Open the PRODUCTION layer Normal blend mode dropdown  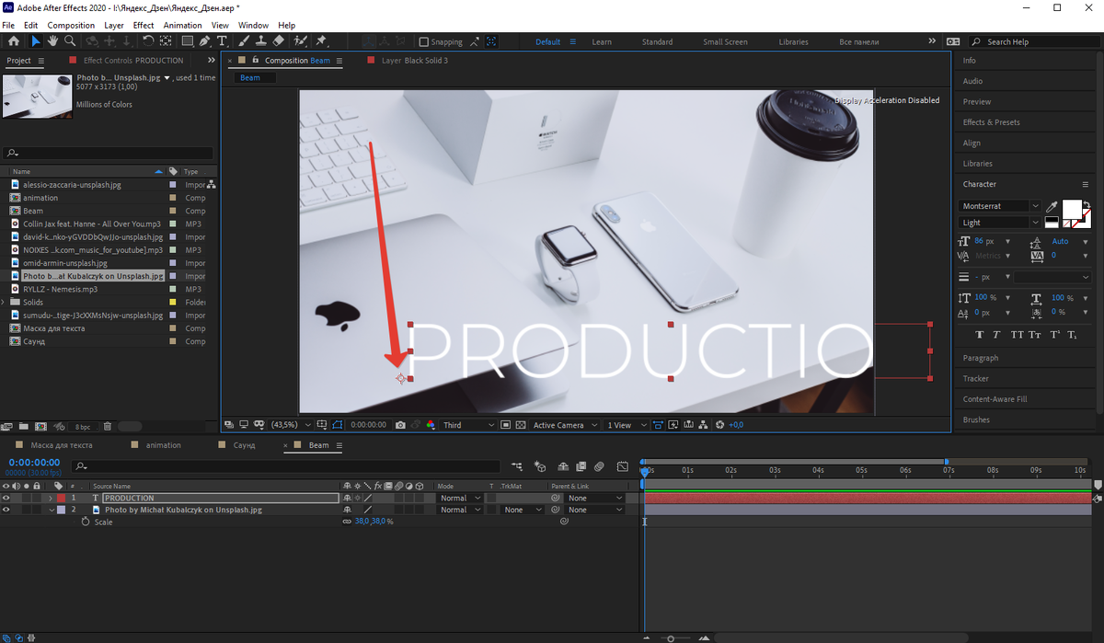(459, 498)
